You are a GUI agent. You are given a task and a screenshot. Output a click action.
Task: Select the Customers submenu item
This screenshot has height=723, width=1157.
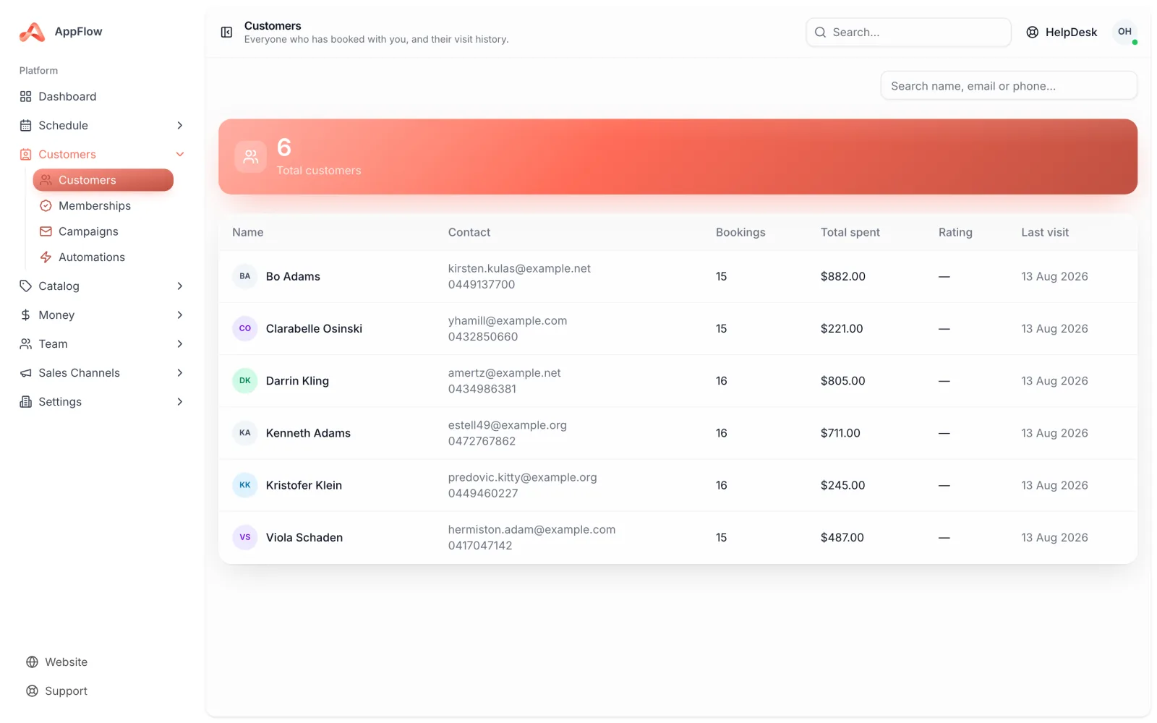coord(103,180)
